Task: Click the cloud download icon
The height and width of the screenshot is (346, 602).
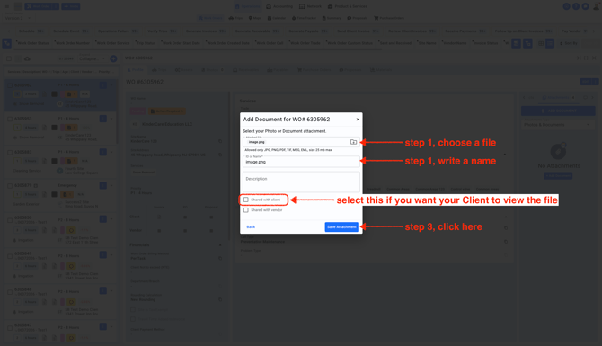Action: [27, 58]
